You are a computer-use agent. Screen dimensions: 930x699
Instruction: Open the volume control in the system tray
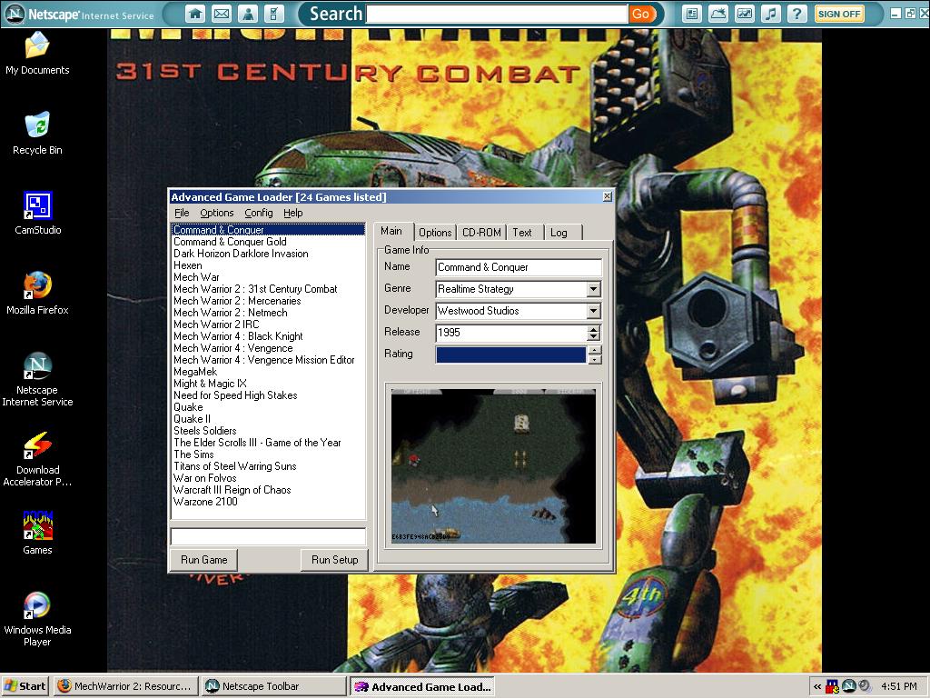click(x=864, y=686)
